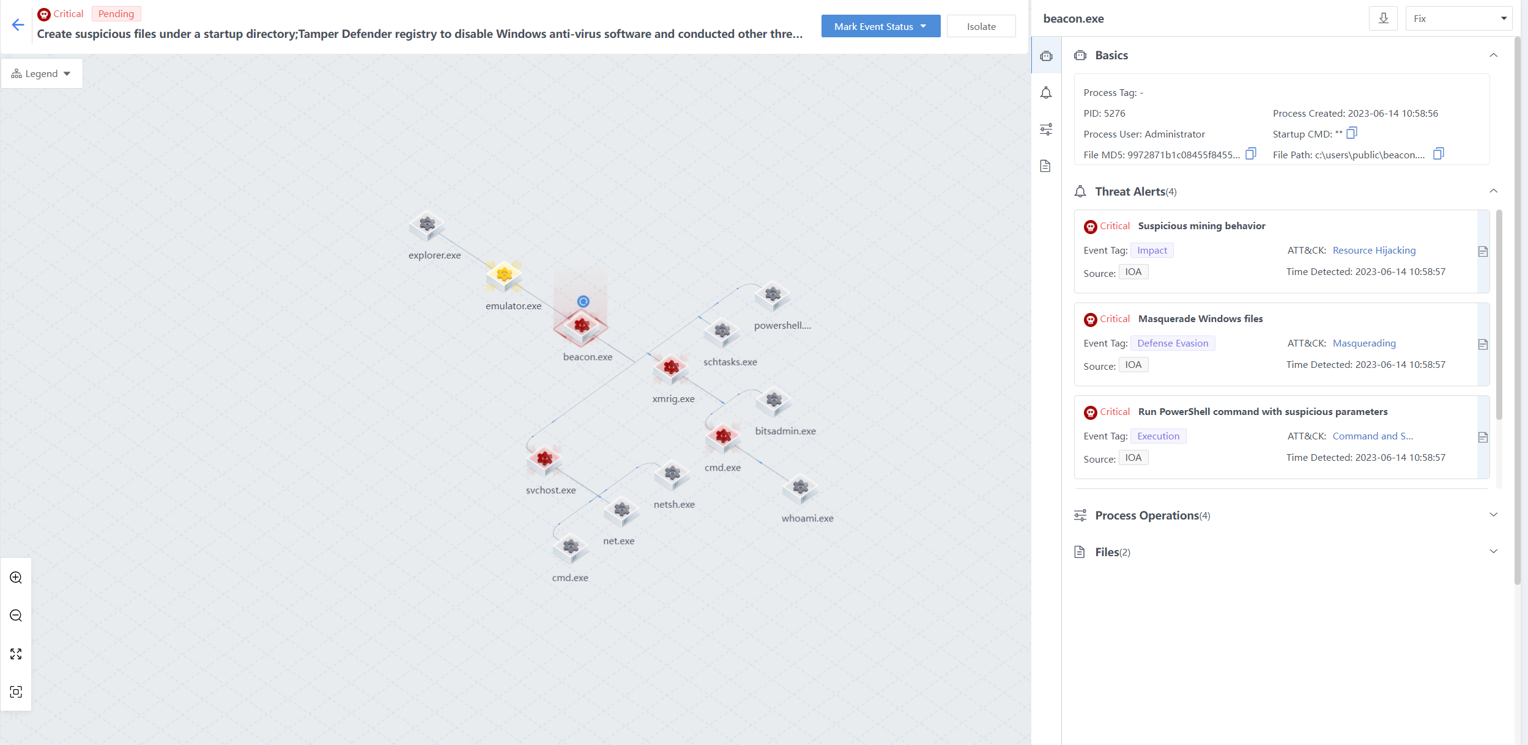Open details icon for Suspicious mining alert
This screenshot has height=745, width=1528.
(x=1483, y=251)
